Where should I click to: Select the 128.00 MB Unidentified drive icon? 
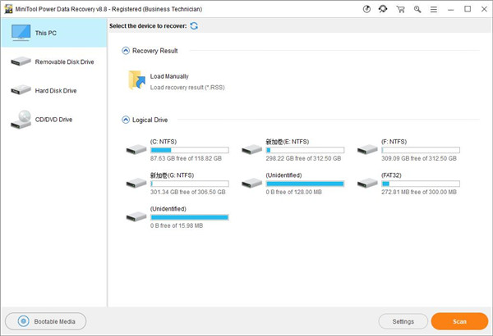click(x=252, y=184)
